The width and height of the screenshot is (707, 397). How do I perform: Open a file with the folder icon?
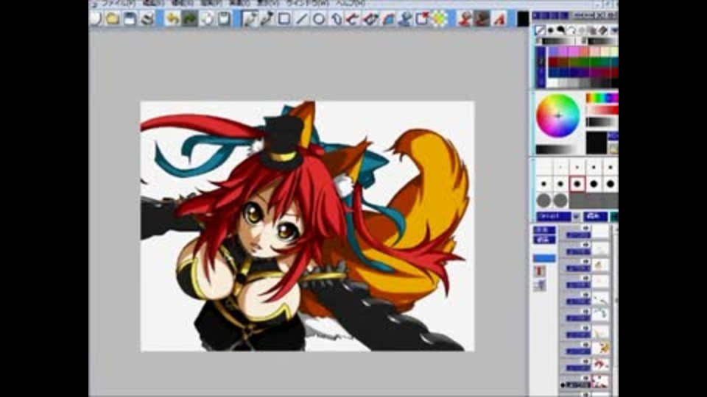(x=112, y=18)
